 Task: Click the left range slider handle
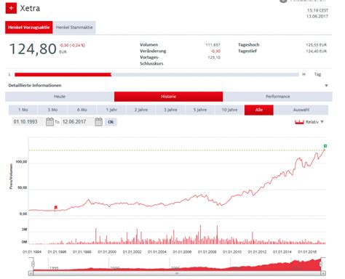[33, 264]
